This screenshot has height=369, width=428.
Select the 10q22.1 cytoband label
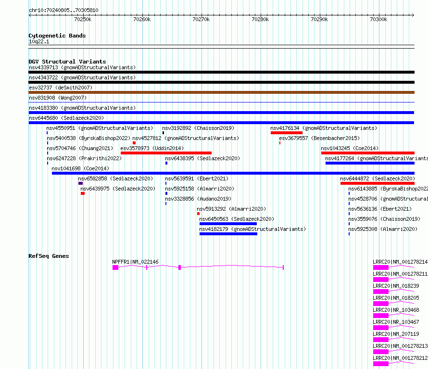pos(39,41)
